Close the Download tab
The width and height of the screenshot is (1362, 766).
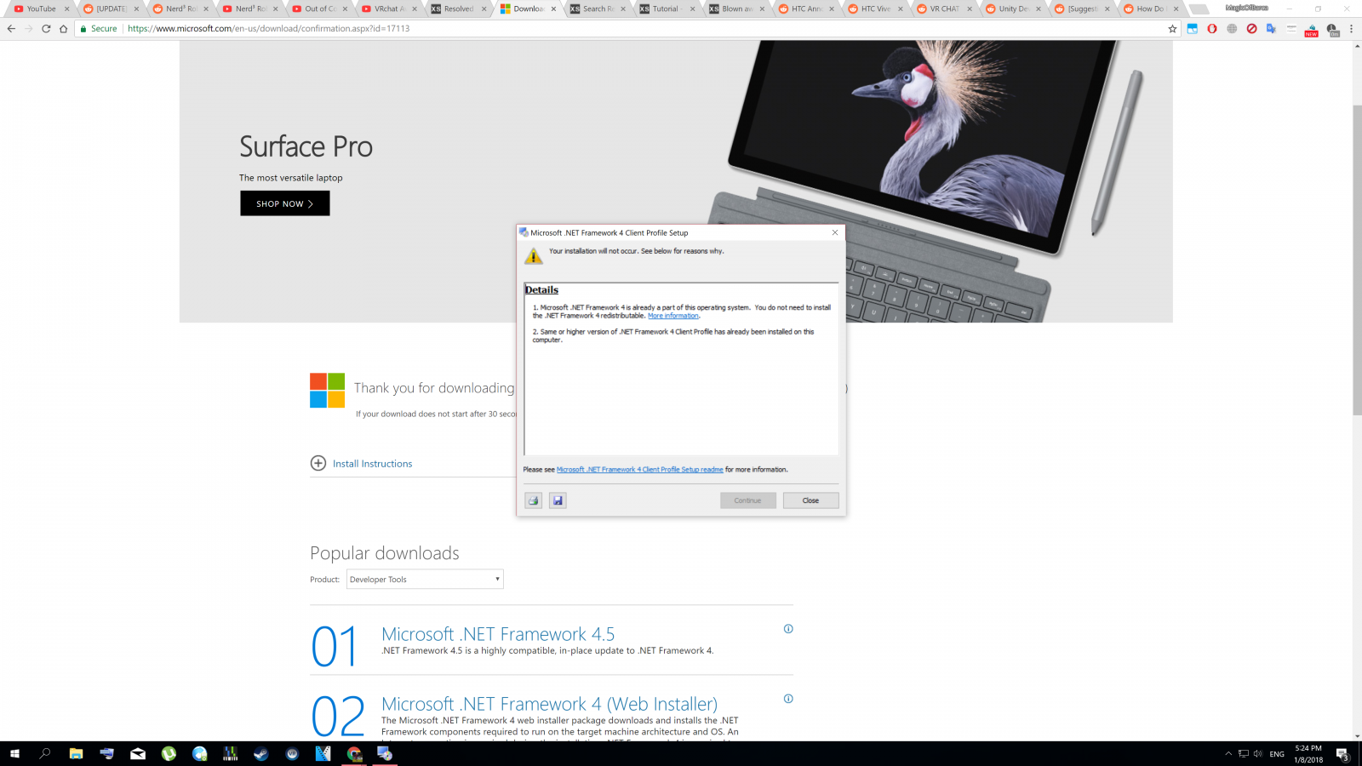[x=553, y=9]
